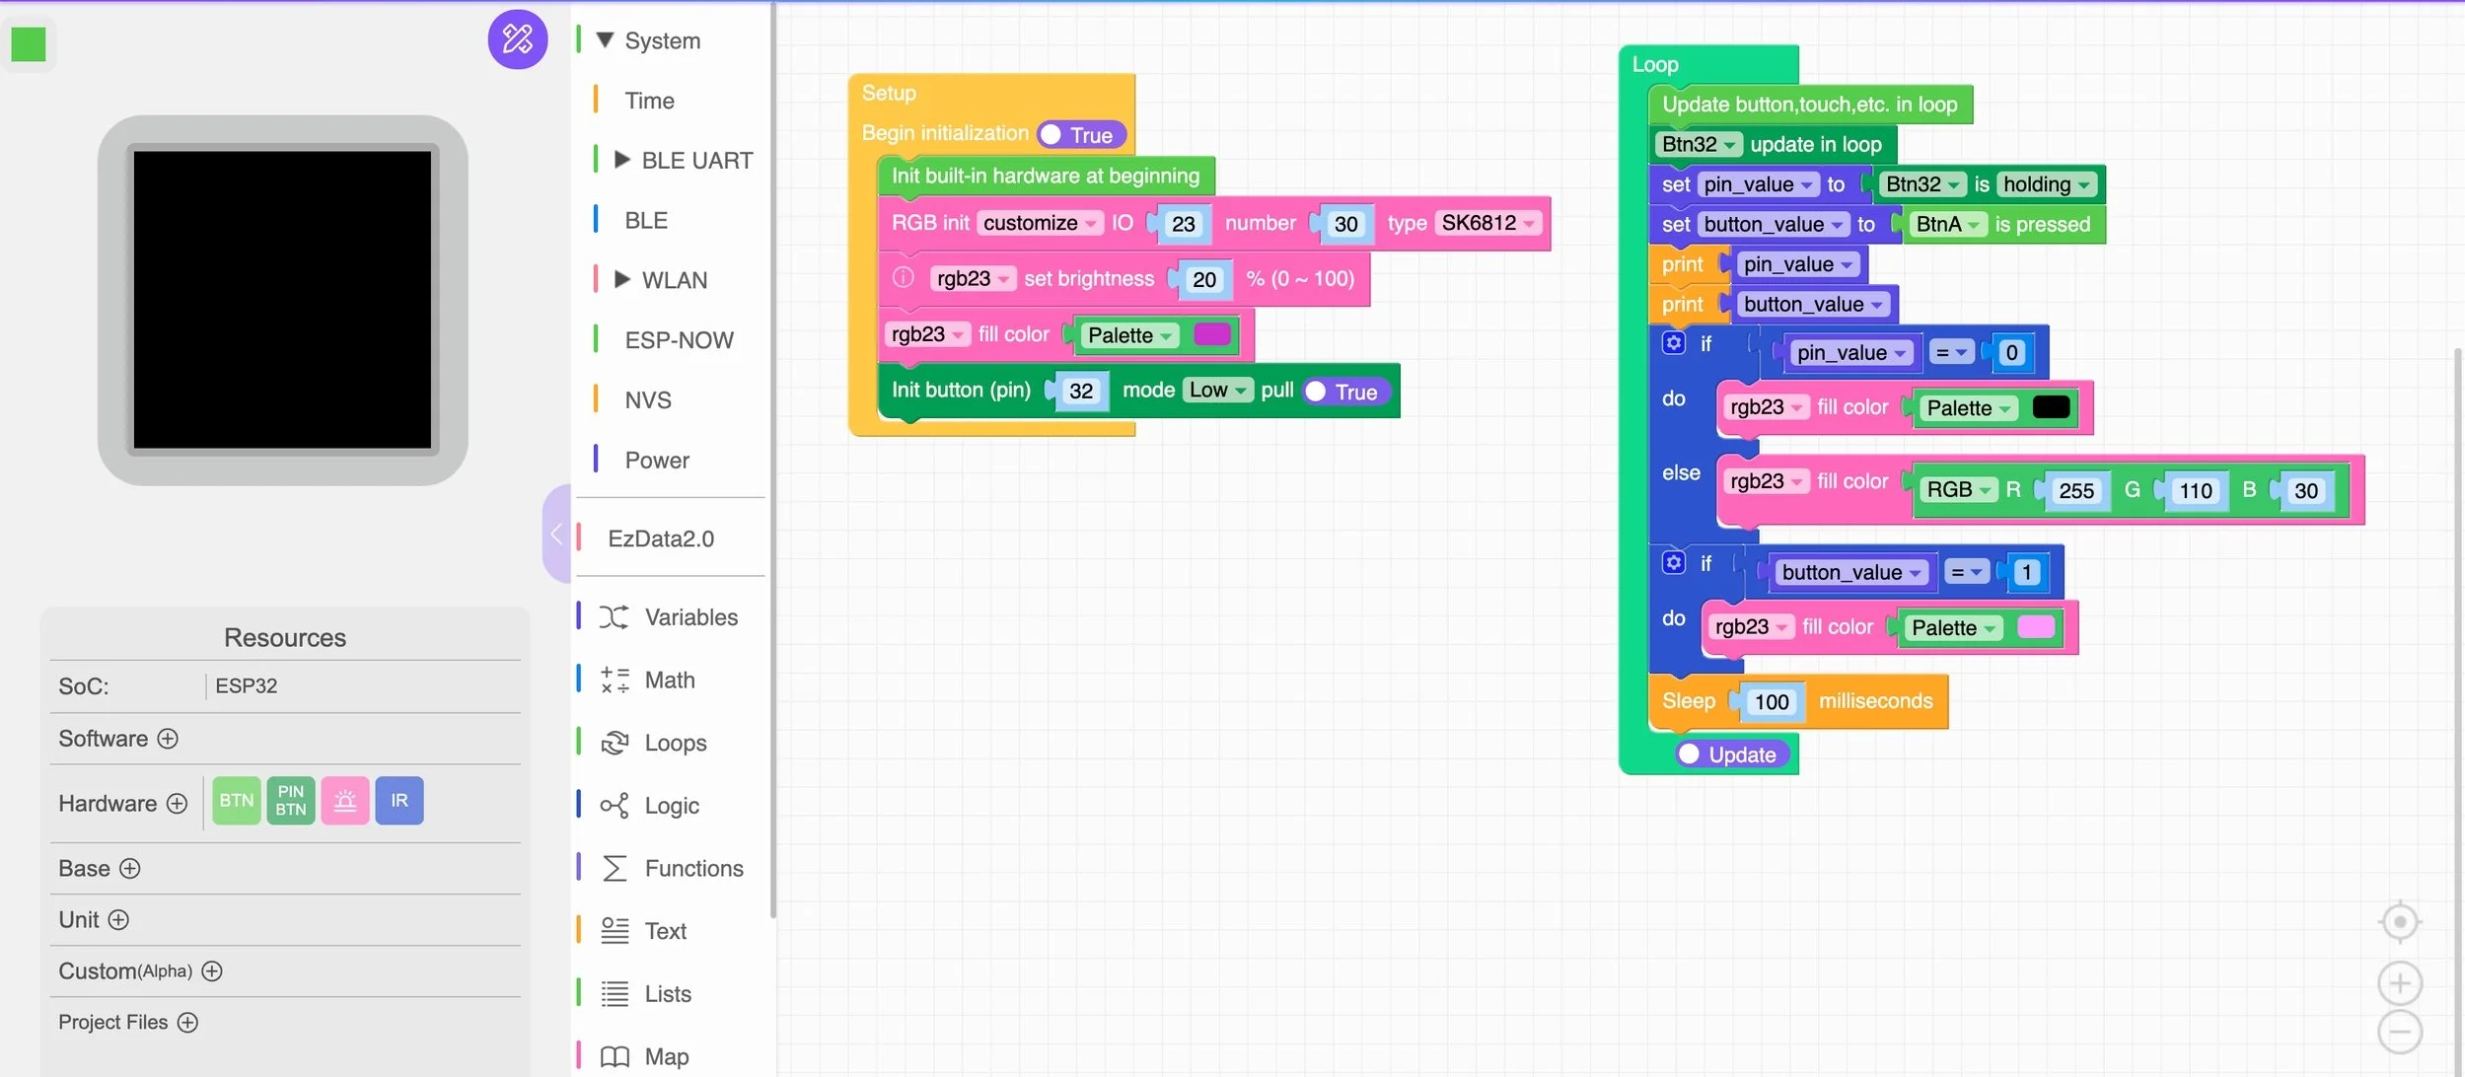Click the purple Setup fill color swatch
The width and height of the screenshot is (2465, 1077).
(x=1211, y=334)
